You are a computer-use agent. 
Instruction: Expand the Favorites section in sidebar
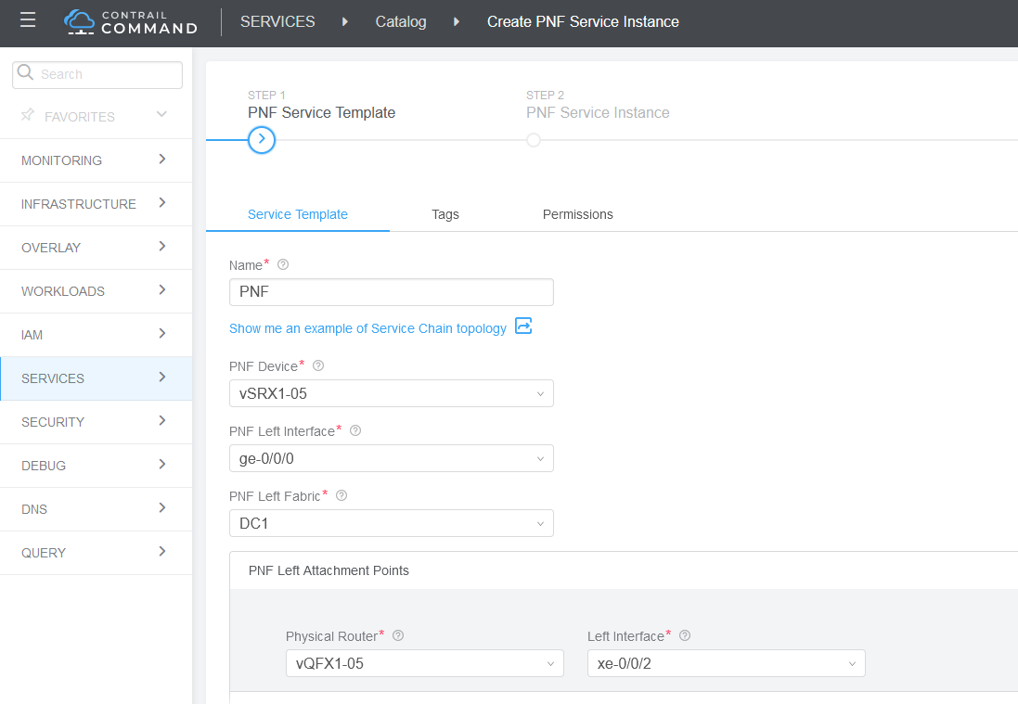[161, 115]
